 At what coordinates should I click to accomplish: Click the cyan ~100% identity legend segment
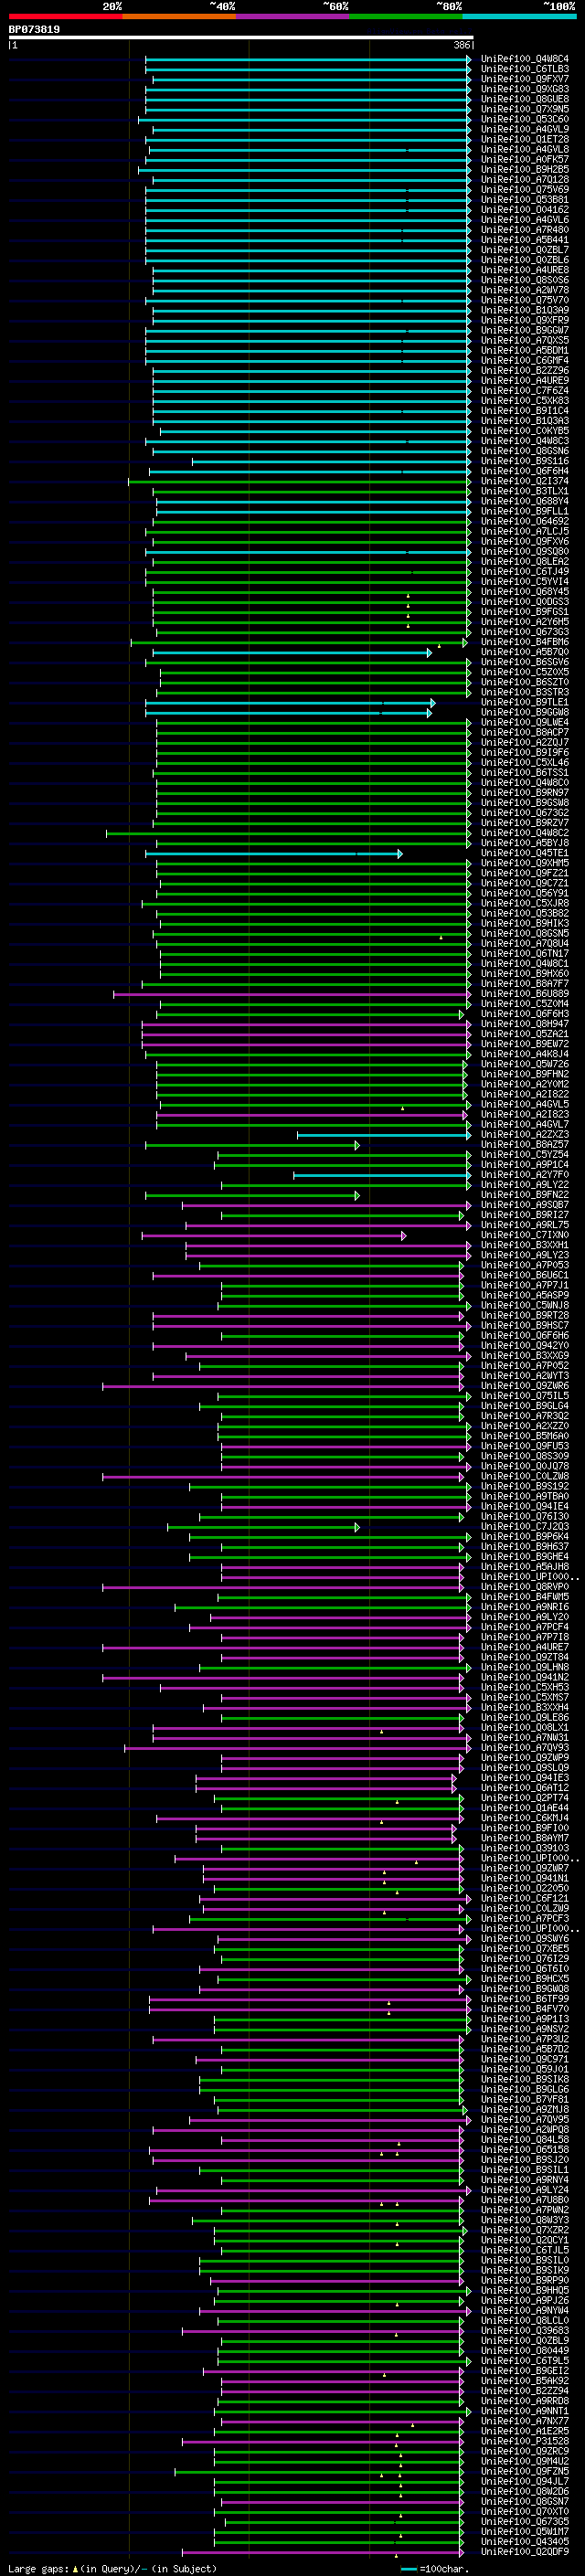coord(519,16)
